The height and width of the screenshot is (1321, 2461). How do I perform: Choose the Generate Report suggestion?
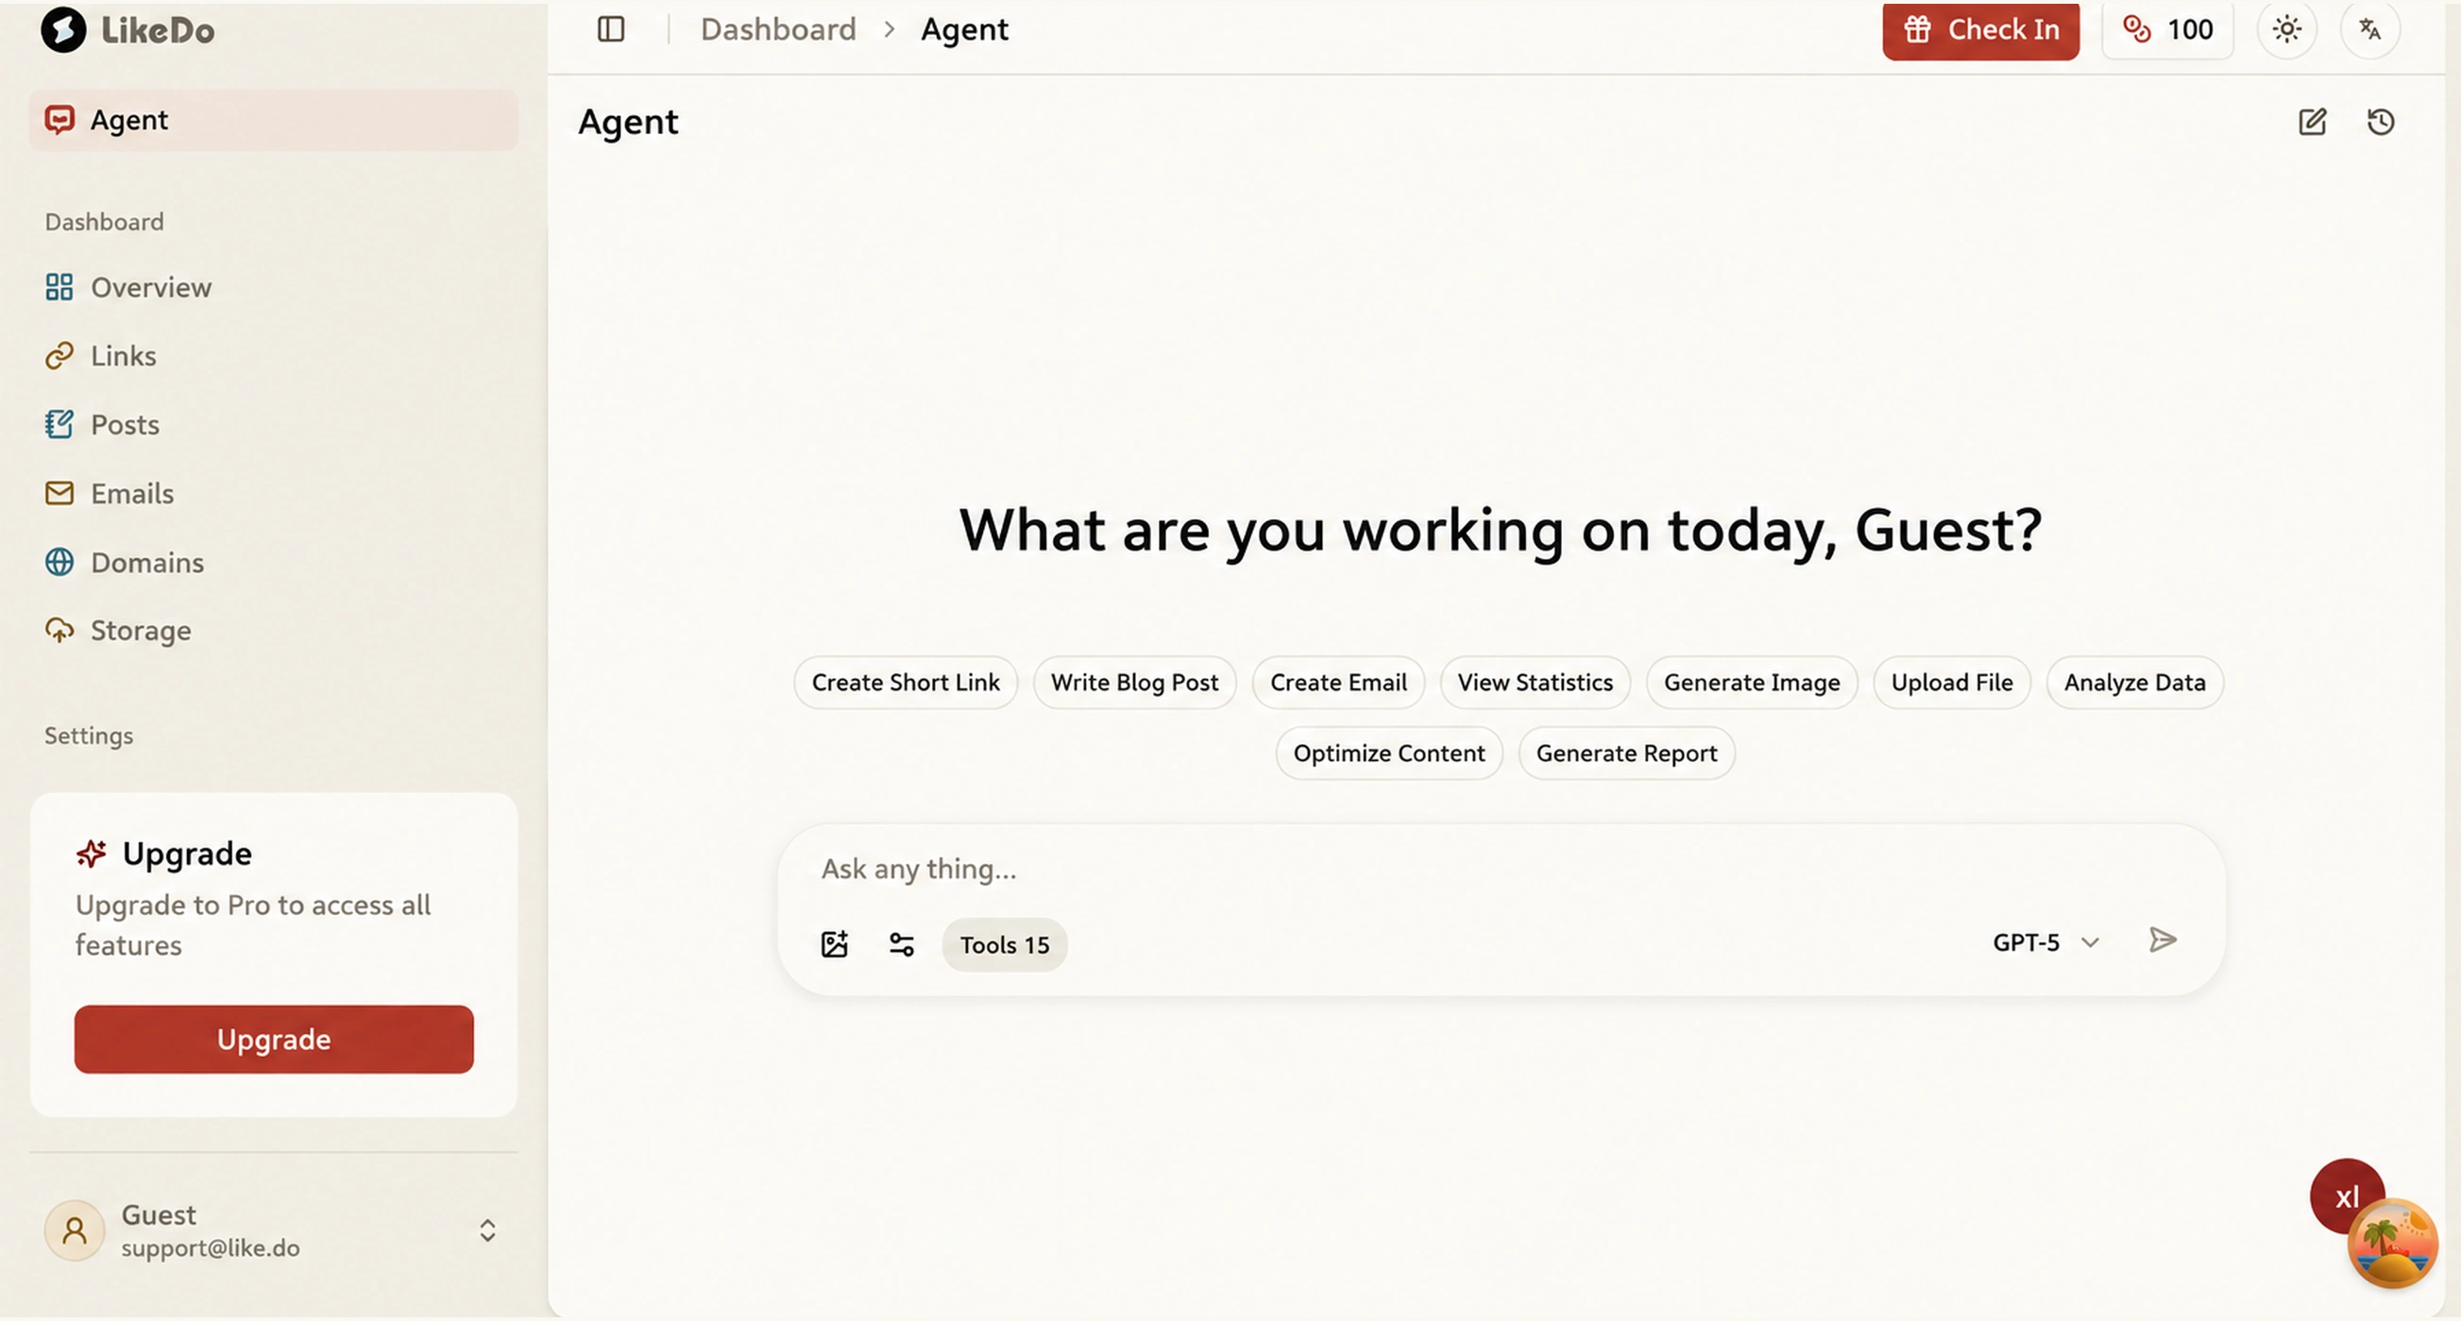point(1626,753)
